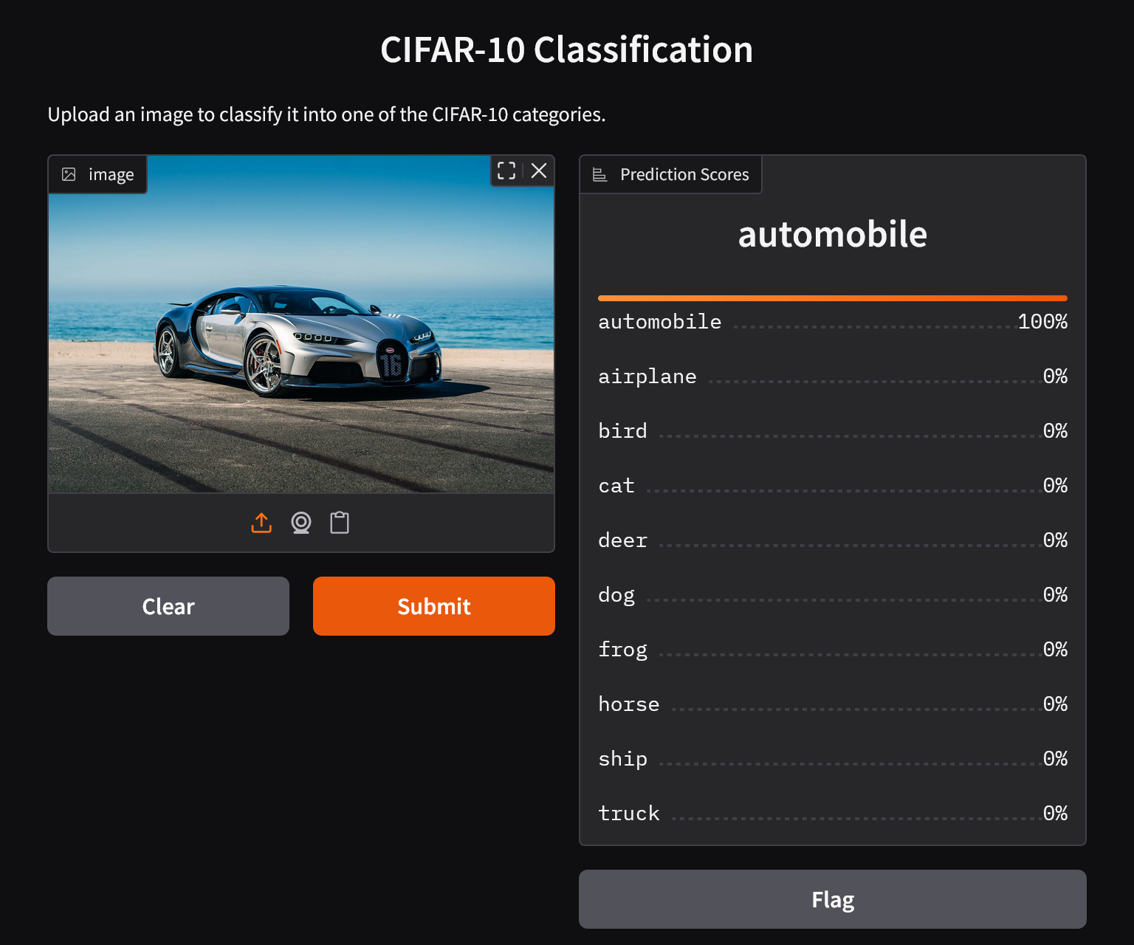Flag this prediction result

click(832, 899)
